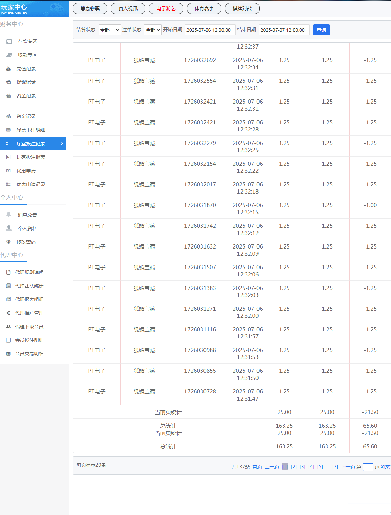Click the 代理下级会员 group icon

[x=8, y=327]
